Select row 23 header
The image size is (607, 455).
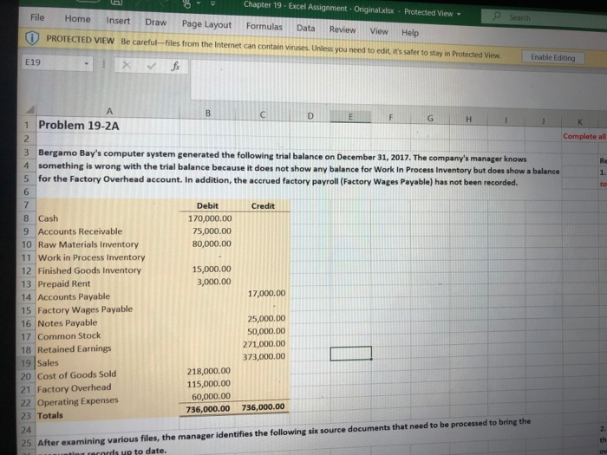[x=26, y=416]
